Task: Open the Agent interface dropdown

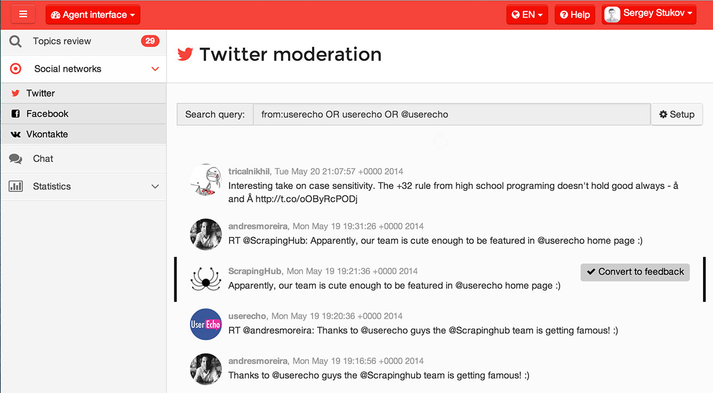Action: (x=93, y=15)
